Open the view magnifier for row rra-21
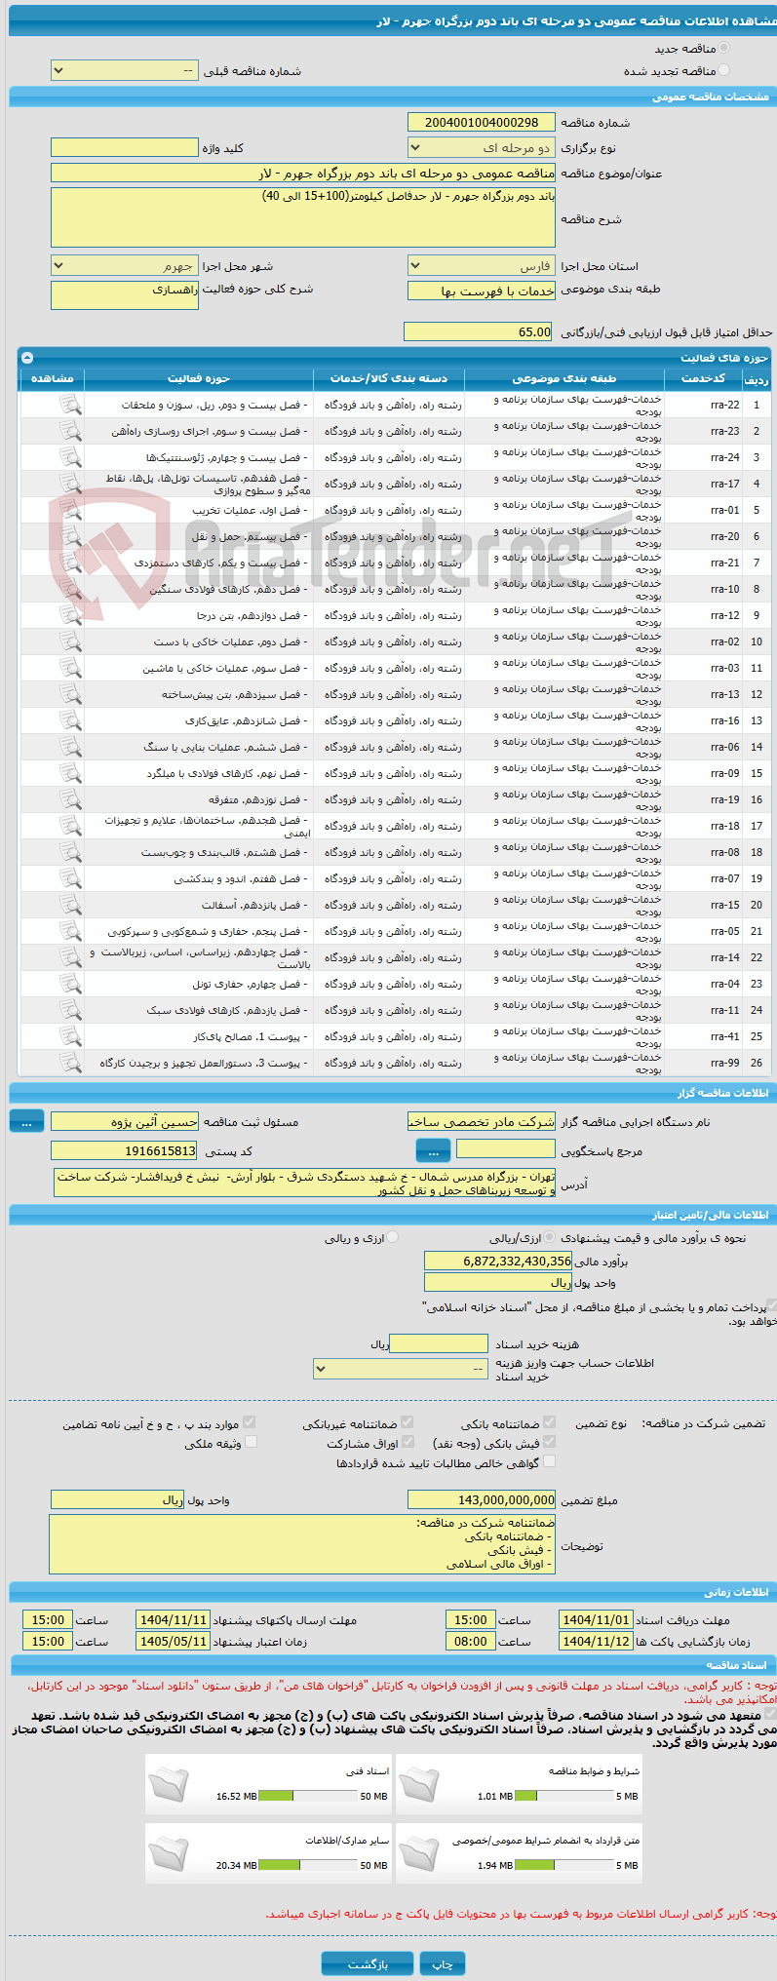 click(x=70, y=563)
